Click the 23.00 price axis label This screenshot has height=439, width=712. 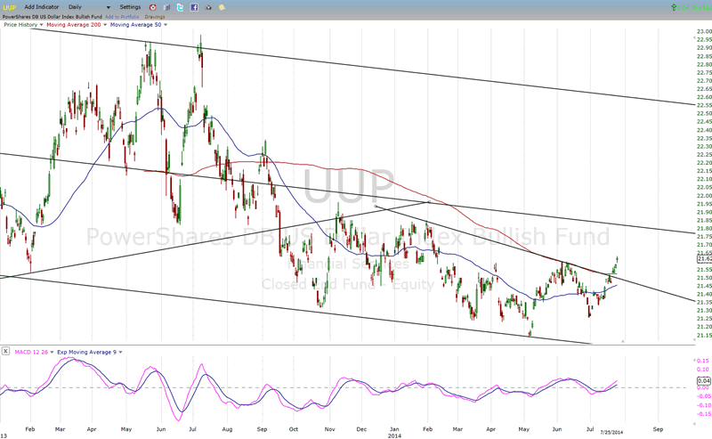coord(704,31)
